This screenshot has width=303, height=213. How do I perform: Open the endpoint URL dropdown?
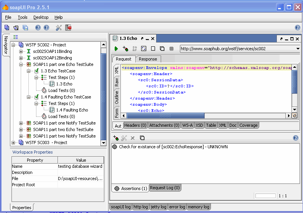pos(298,49)
